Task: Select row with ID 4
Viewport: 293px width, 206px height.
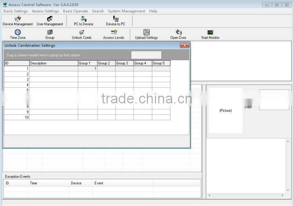Action: tap(87, 85)
